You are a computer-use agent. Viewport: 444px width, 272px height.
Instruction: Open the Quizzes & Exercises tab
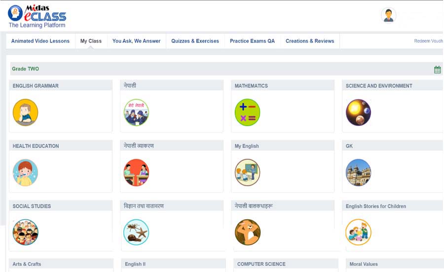(195, 41)
